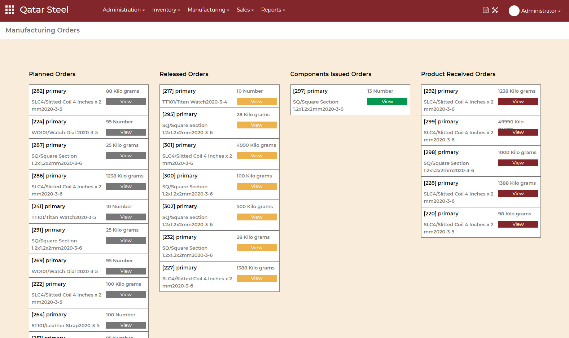The width and height of the screenshot is (569, 338).
Task: View released order 302
Action: click(257, 217)
